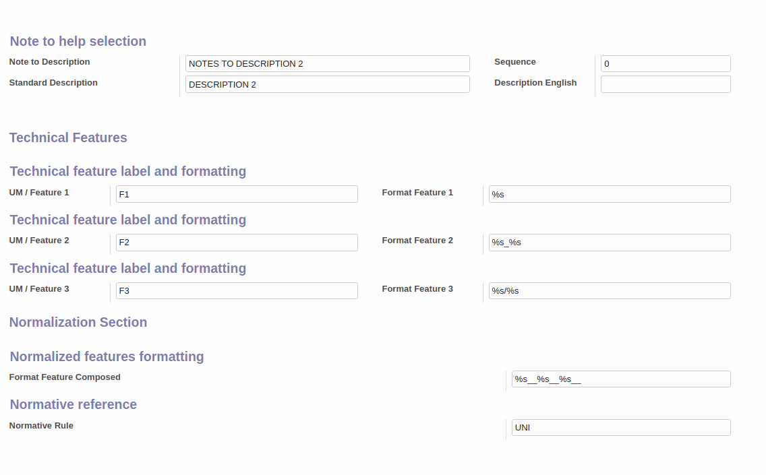
Task: Click the 'Description English' text label
Action: (x=535, y=83)
